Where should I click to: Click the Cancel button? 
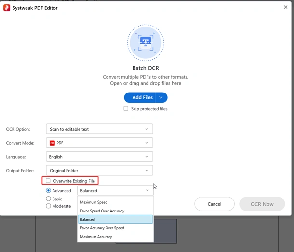click(214, 204)
